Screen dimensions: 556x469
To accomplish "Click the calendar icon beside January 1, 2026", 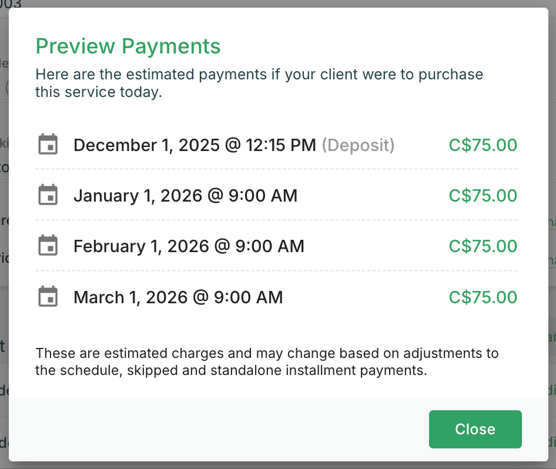I will (x=48, y=195).
